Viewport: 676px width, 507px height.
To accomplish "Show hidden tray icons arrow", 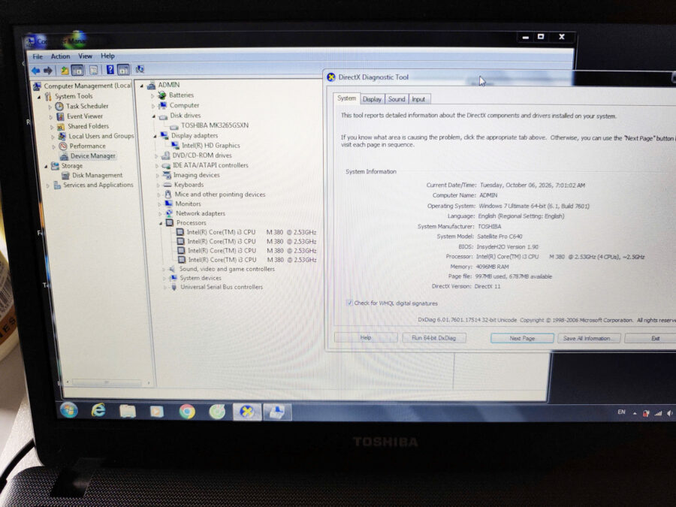I will coord(635,413).
